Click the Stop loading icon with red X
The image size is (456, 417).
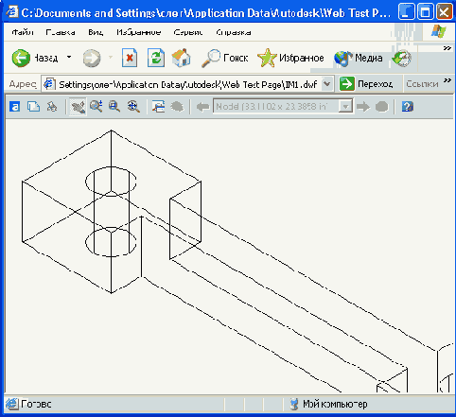tap(130, 58)
